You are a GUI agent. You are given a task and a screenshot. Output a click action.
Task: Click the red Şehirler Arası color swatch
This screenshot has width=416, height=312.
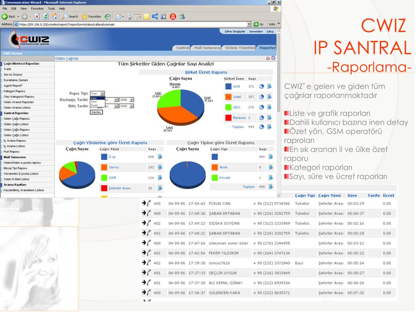[x=104, y=188]
